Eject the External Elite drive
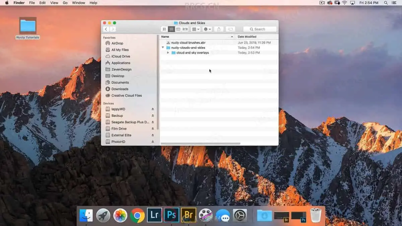This screenshot has width=402, height=226. [x=153, y=135]
